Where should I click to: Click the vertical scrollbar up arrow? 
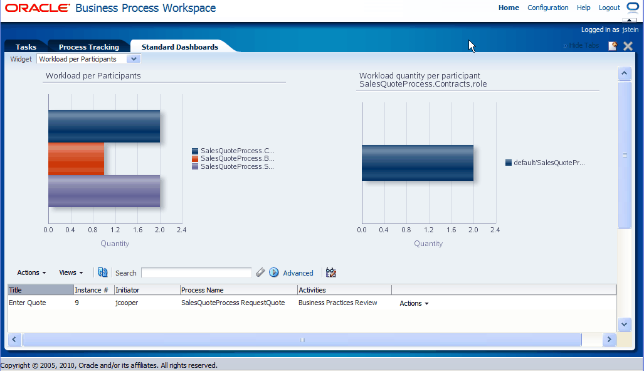pyautogui.click(x=625, y=73)
